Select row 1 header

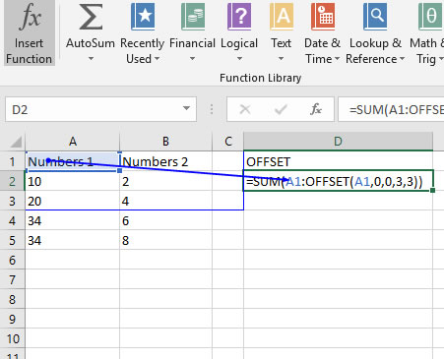tap(13, 161)
